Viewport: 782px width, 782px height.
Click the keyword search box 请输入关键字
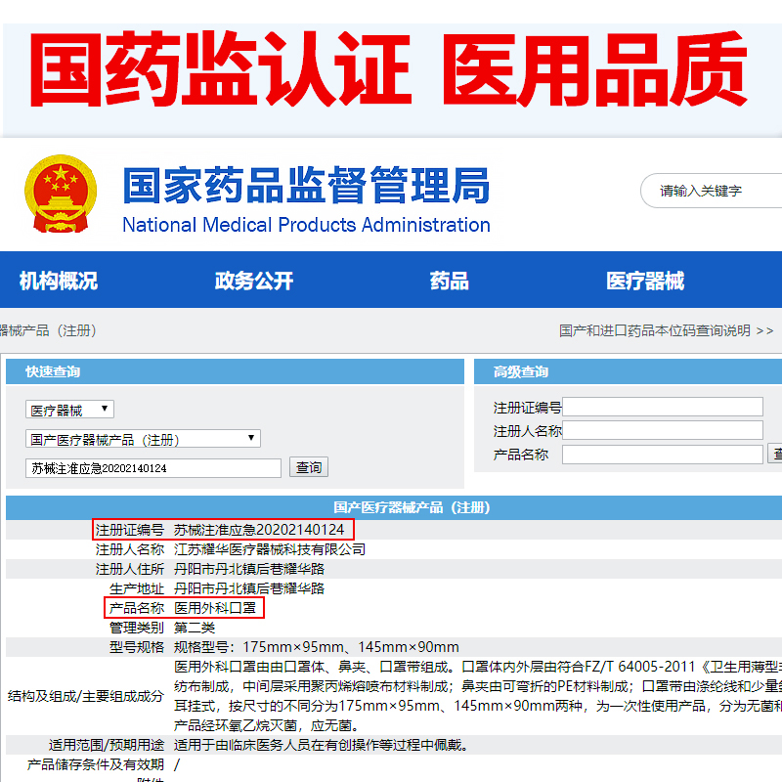[x=712, y=191]
